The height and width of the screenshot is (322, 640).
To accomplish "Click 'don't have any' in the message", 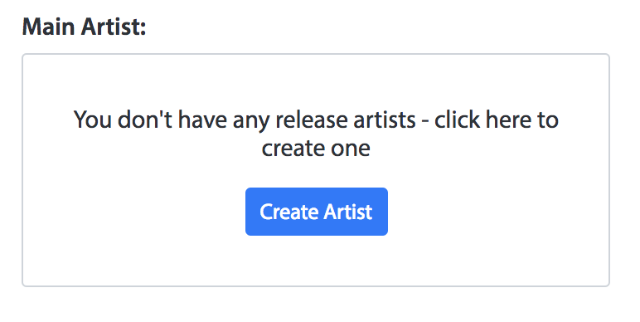I will click(x=192, y=120).
